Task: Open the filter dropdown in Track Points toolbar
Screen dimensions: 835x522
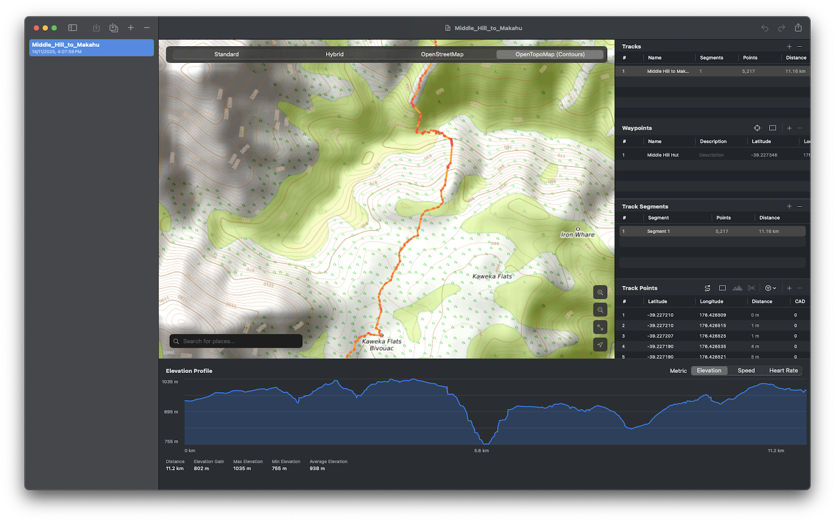Action: [x=770, y=288]
